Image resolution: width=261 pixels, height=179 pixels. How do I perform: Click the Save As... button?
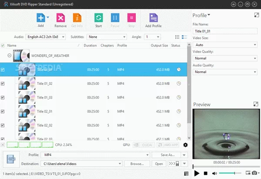tap(168, 155)
